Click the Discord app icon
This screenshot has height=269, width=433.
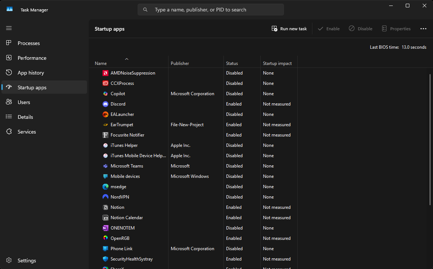point(105,104)
